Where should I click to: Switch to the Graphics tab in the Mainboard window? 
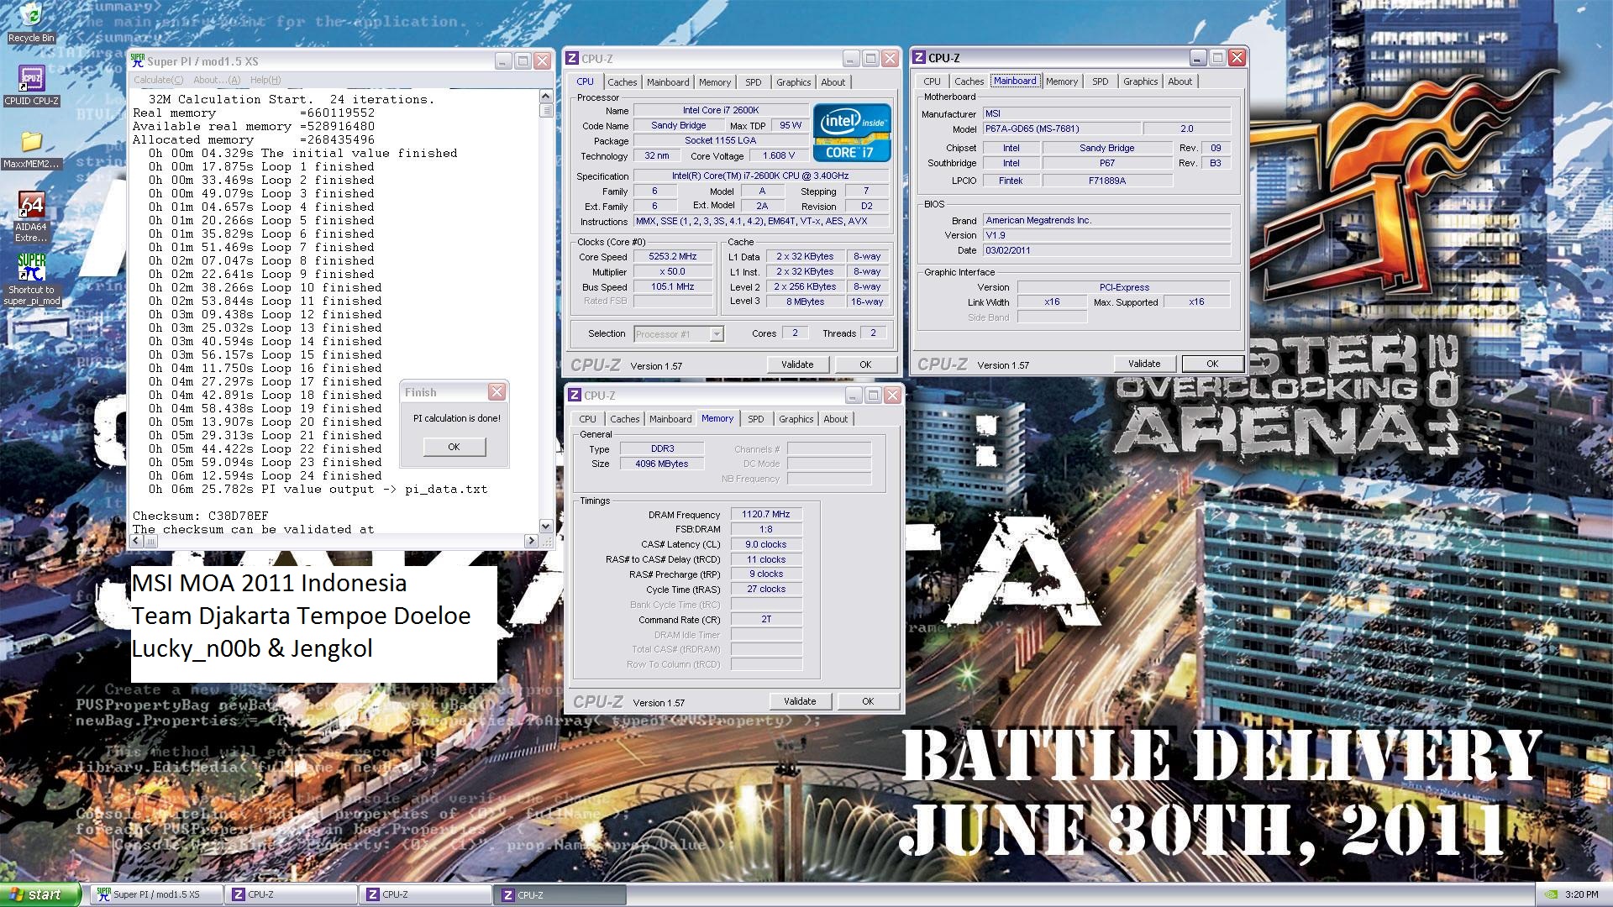(1140, 81)
